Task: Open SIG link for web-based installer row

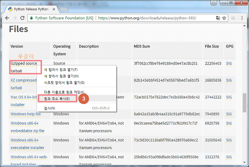Action: click(229, 157)
